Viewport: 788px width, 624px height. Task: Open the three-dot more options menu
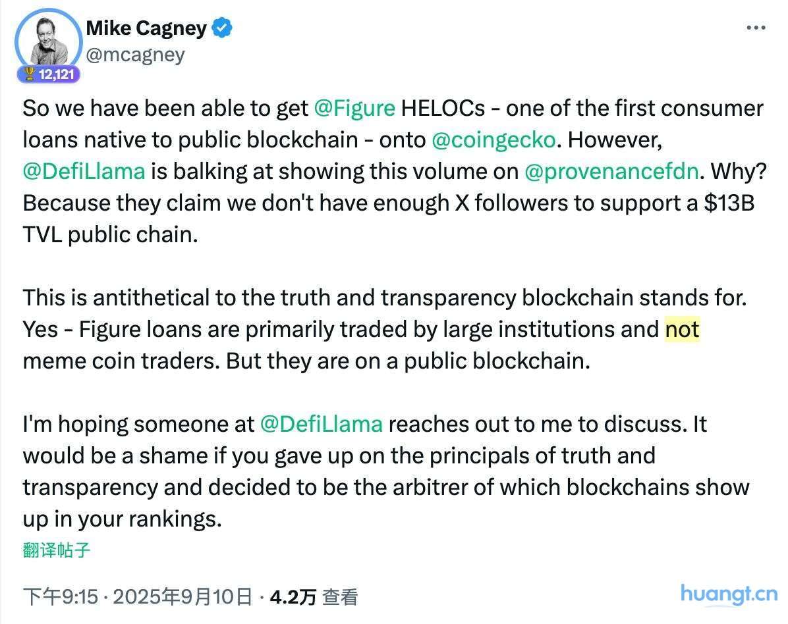pyautogui.click(x=755, y=28)
